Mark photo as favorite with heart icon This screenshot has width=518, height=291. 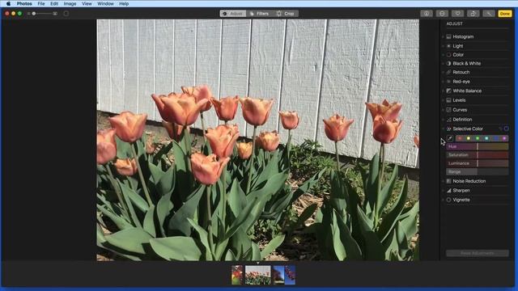coord(457,14)
